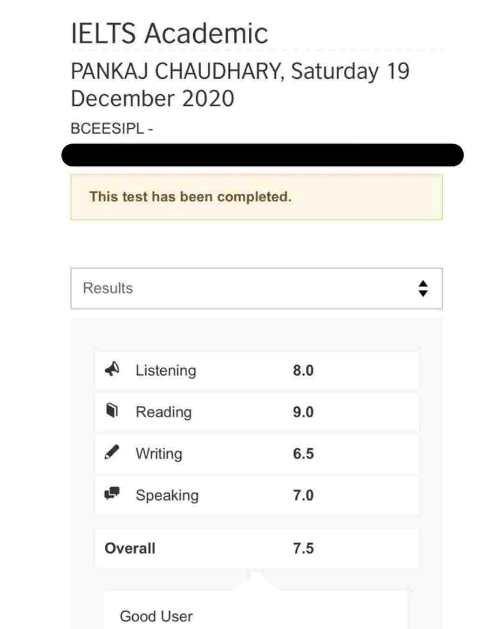Click the Writing score 6.5
Screen dimensions: 503x629
(x=303, y=454)
